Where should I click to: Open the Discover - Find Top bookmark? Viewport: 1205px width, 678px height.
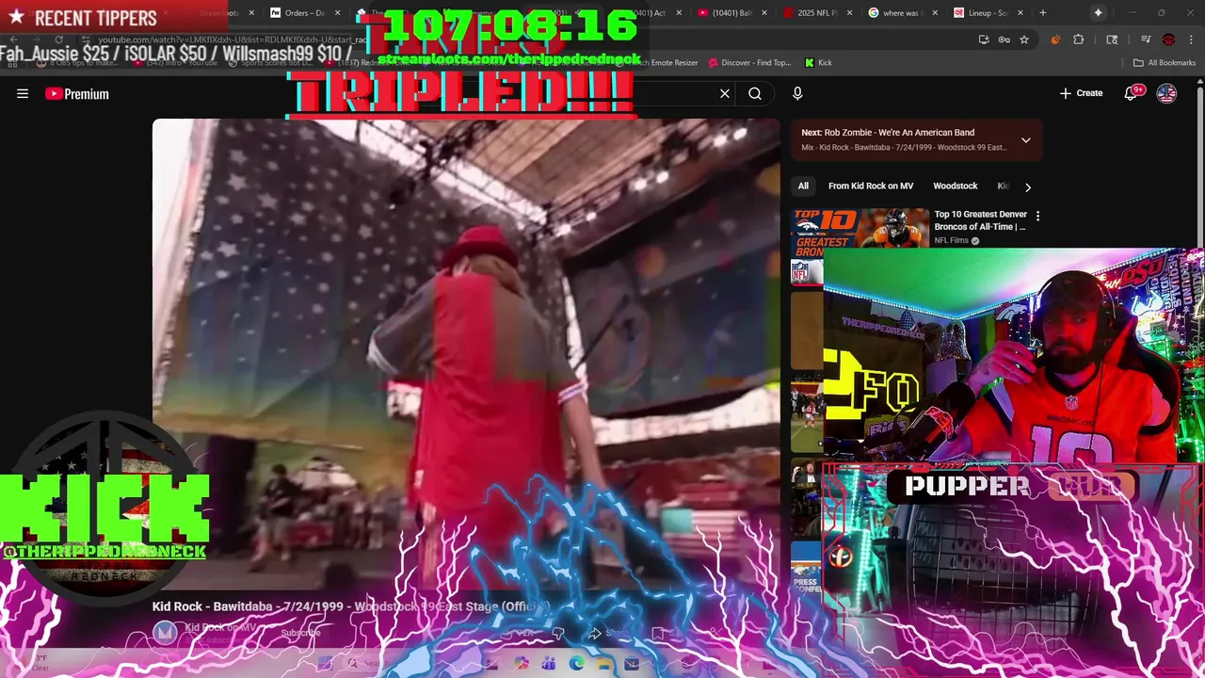tap(748, 63)
